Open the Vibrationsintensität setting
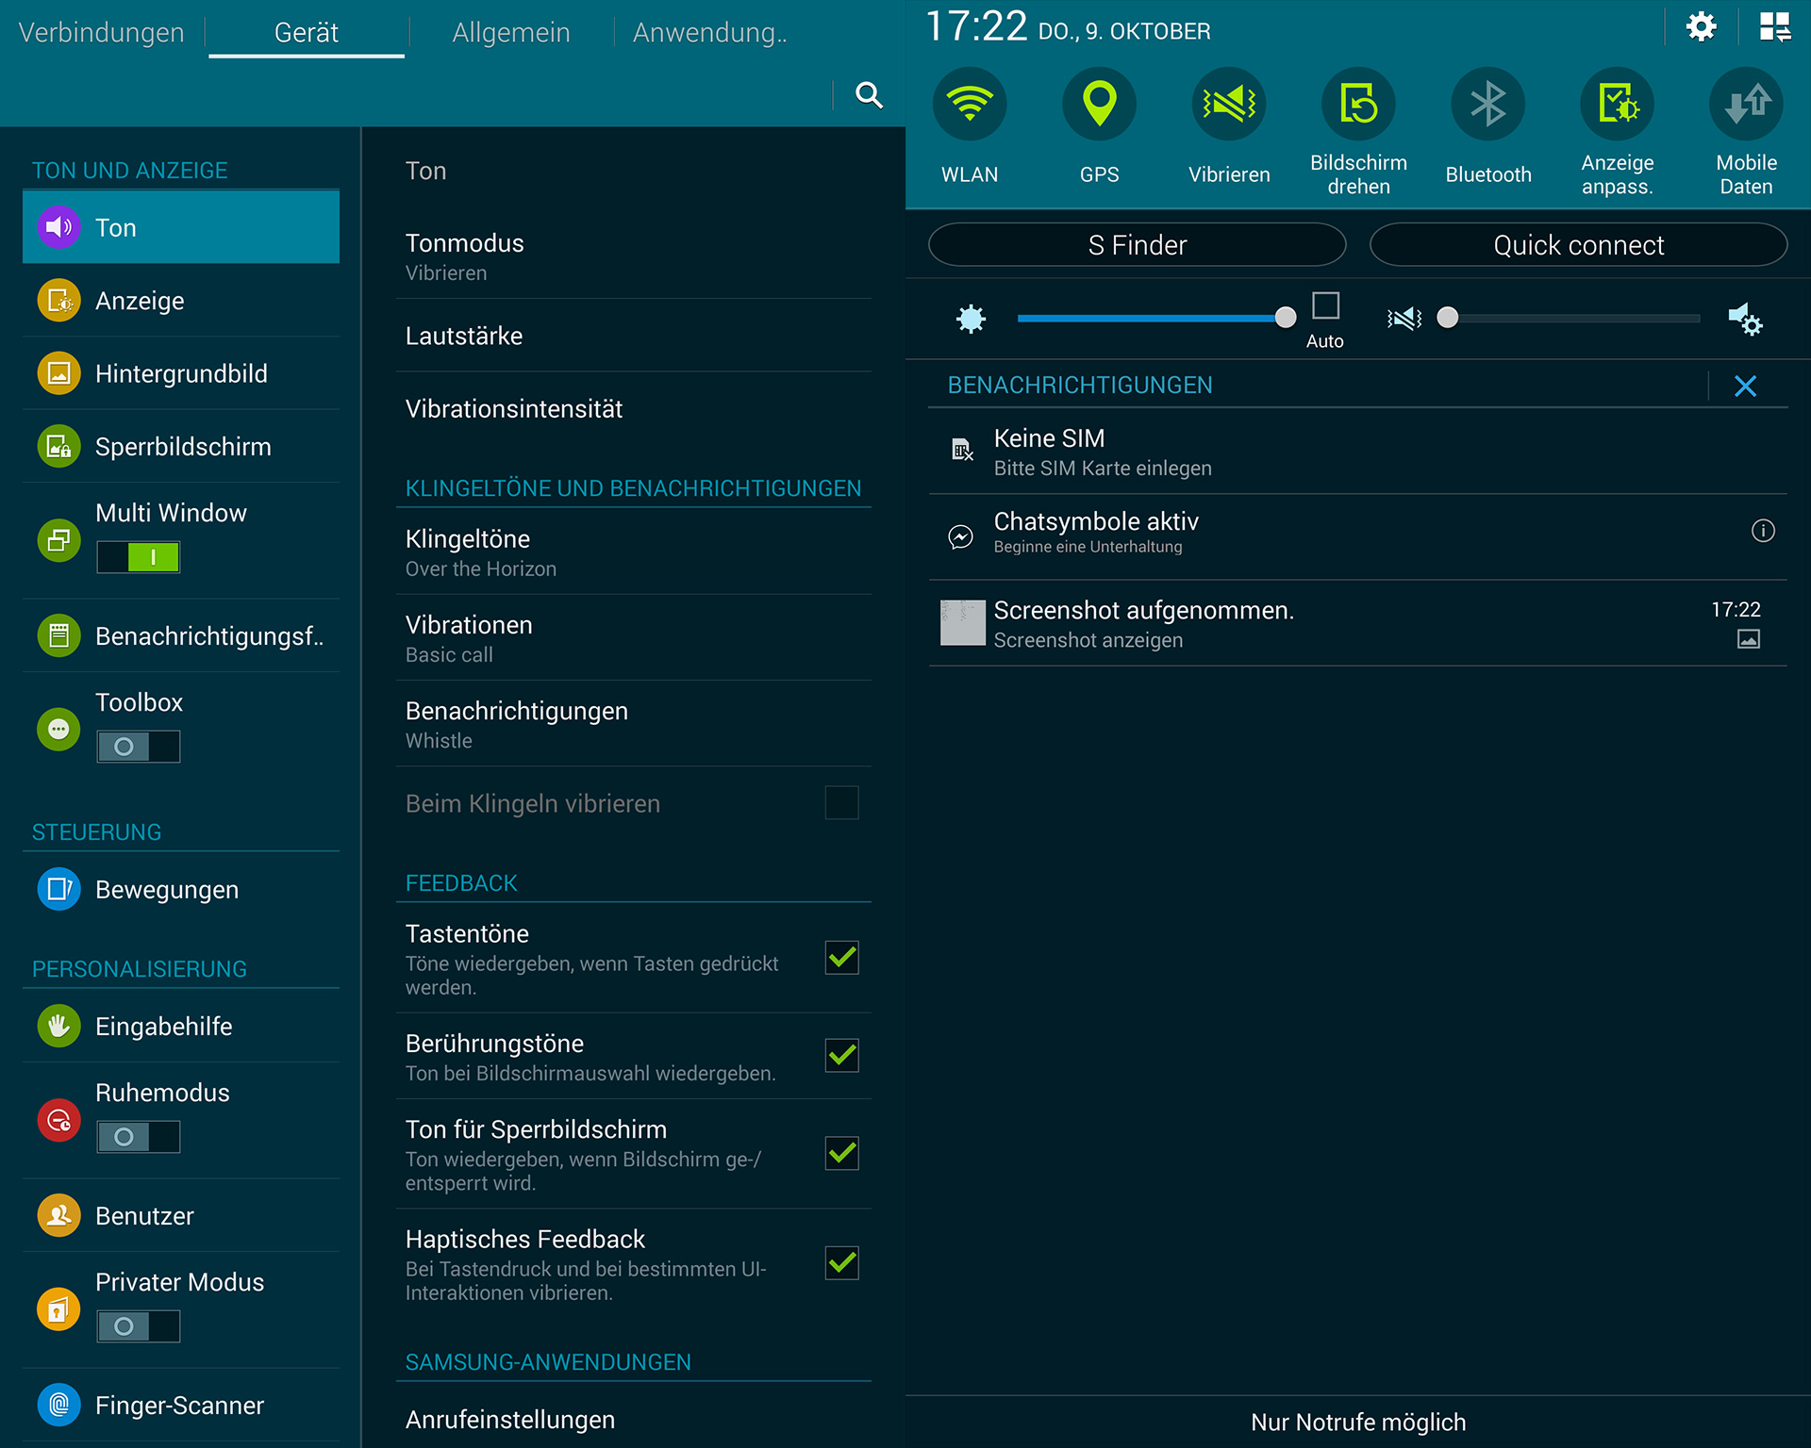 [634, 408]
